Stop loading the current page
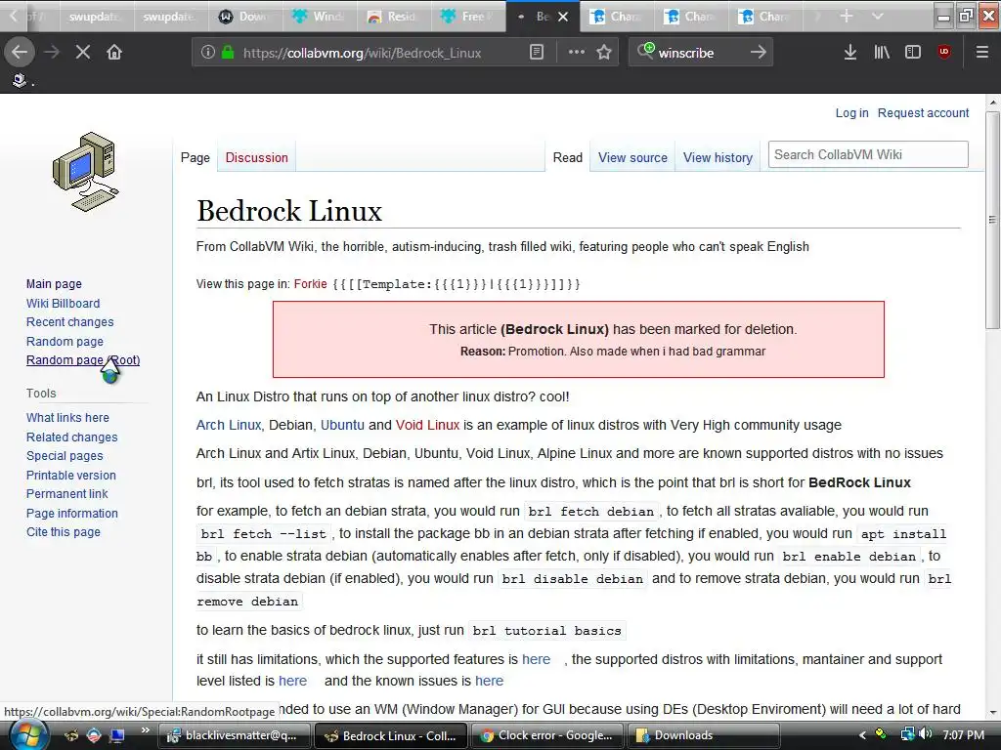The height and width of the screenshot is (750, 1001). click(x=83, y=53)
